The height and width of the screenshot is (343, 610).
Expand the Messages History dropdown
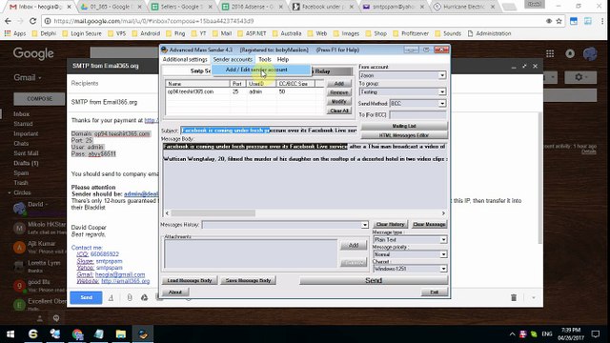point(364,225)
